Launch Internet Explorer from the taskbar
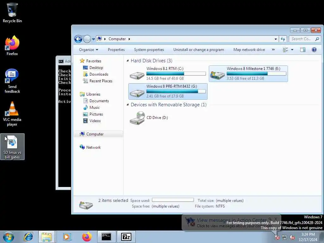The height and width of the screenshot is (243, 324). (x=28, y=237)
